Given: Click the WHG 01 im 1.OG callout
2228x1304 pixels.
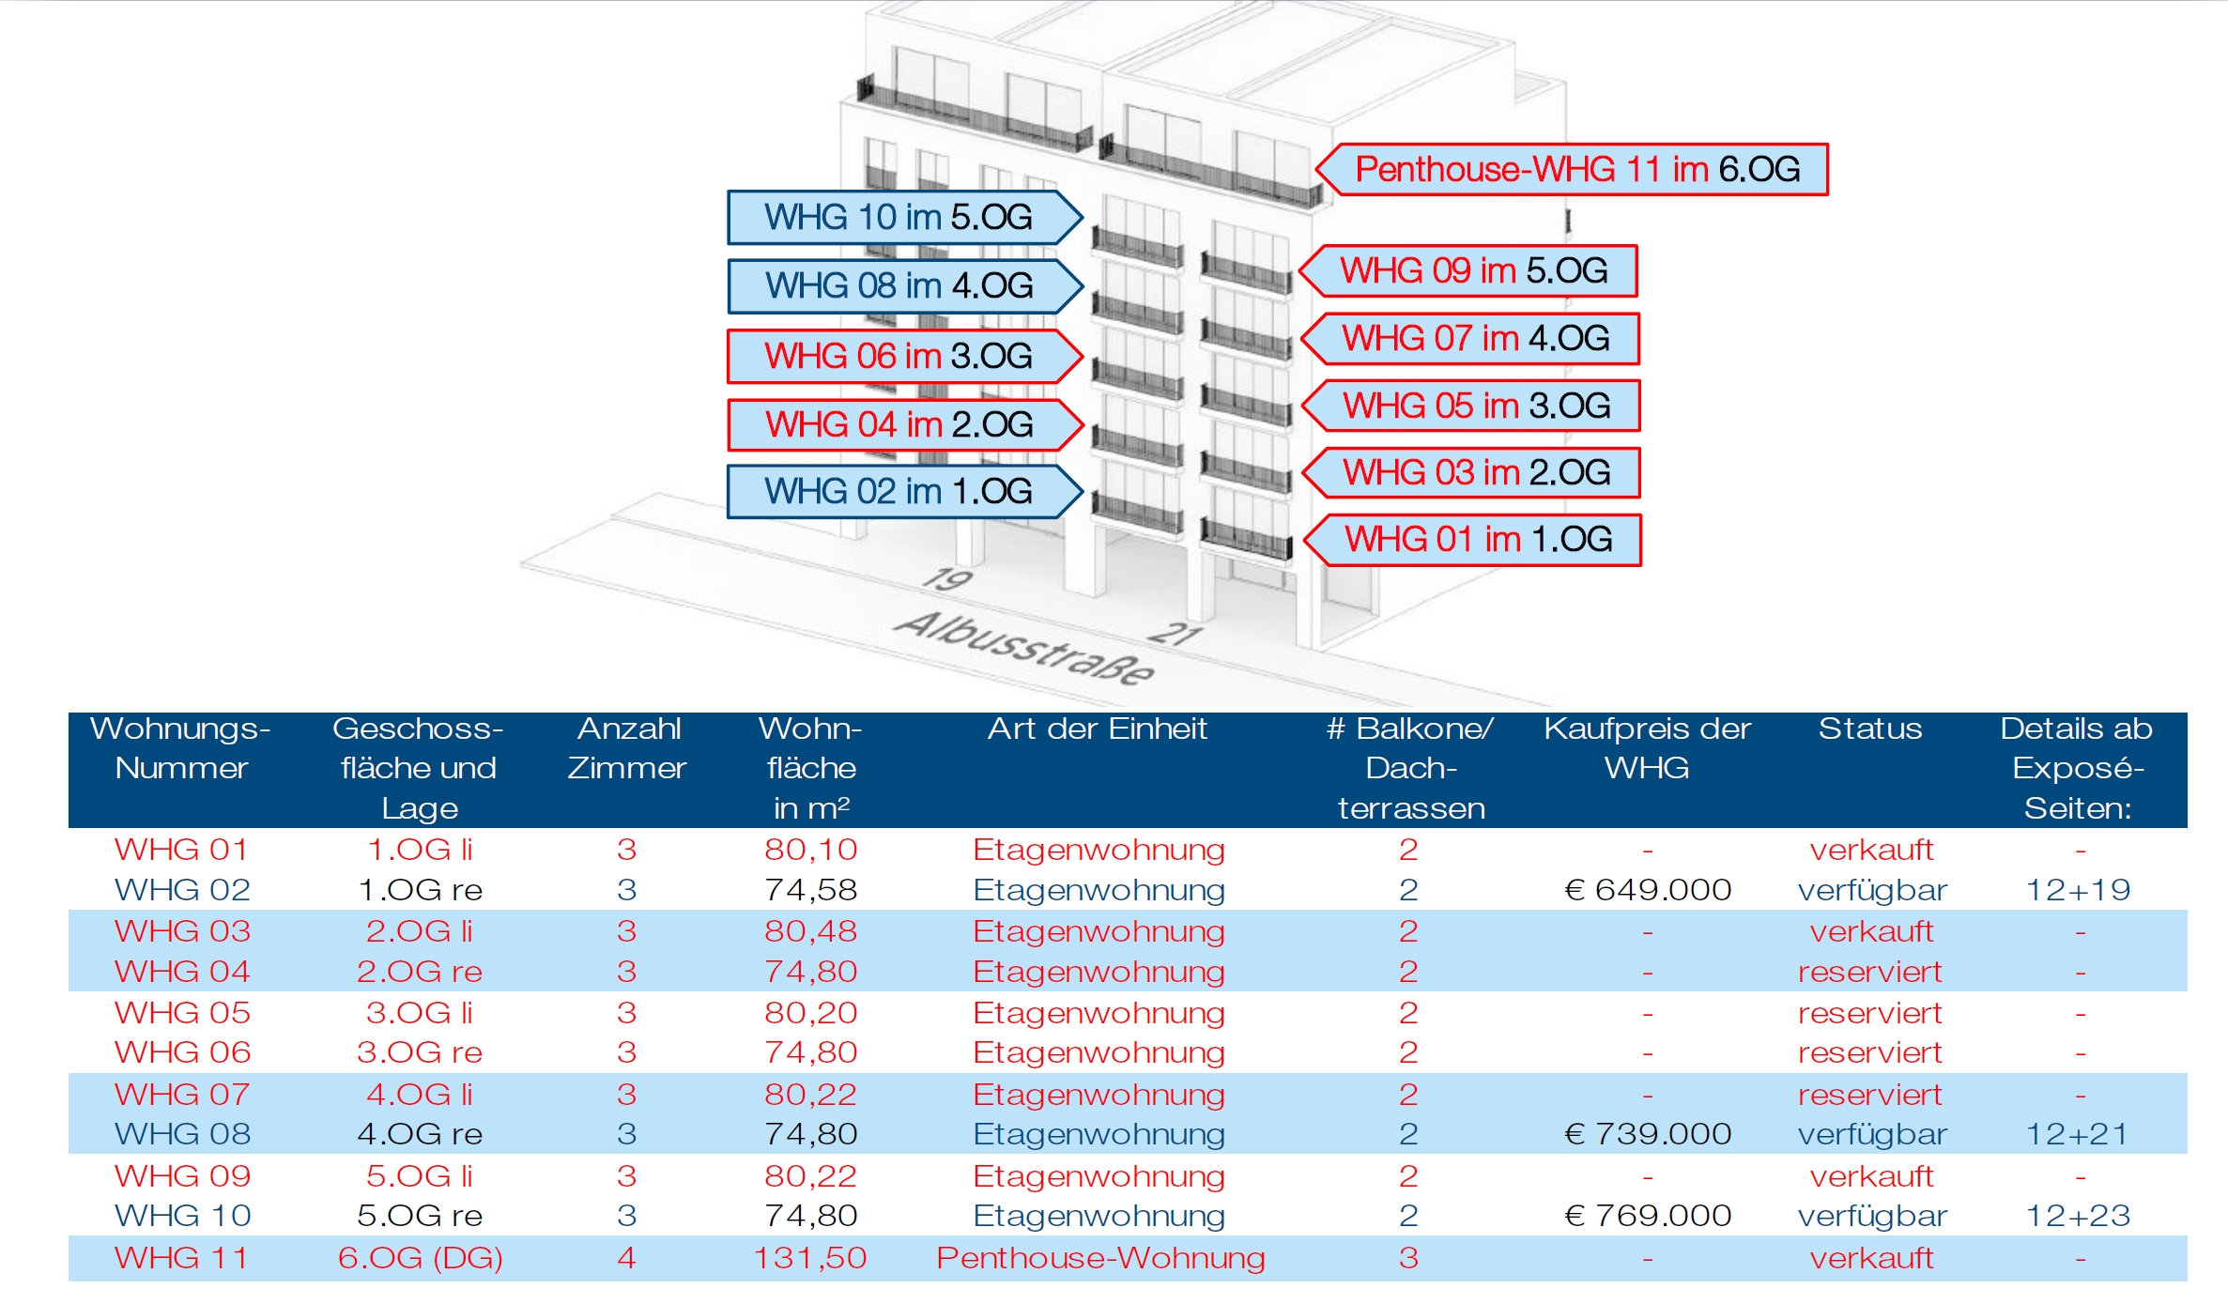Looking at the screenshot, I should [x=1478, y=540].
